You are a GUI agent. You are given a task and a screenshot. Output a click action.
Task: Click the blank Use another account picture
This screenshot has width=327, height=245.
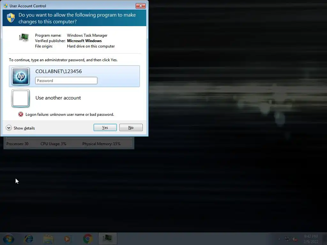coord(20,98)
